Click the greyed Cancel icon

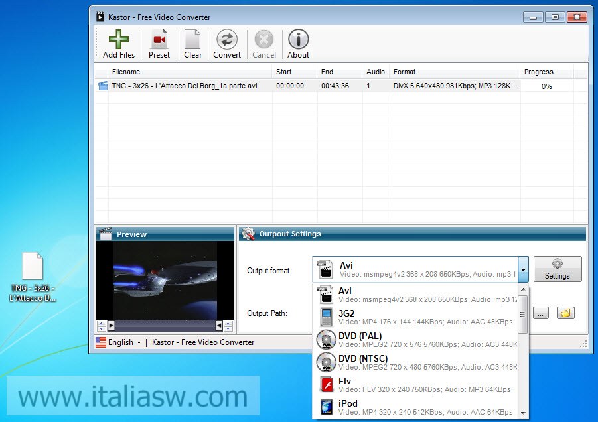(x=264, y=39)
